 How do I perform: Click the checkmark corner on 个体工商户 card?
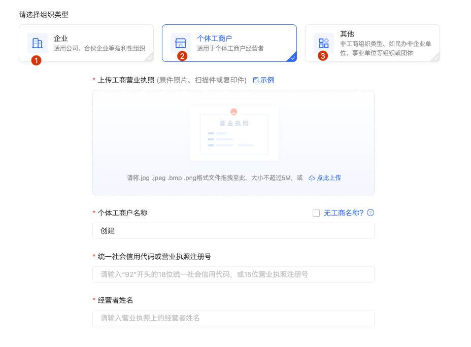tap(292, 58)
